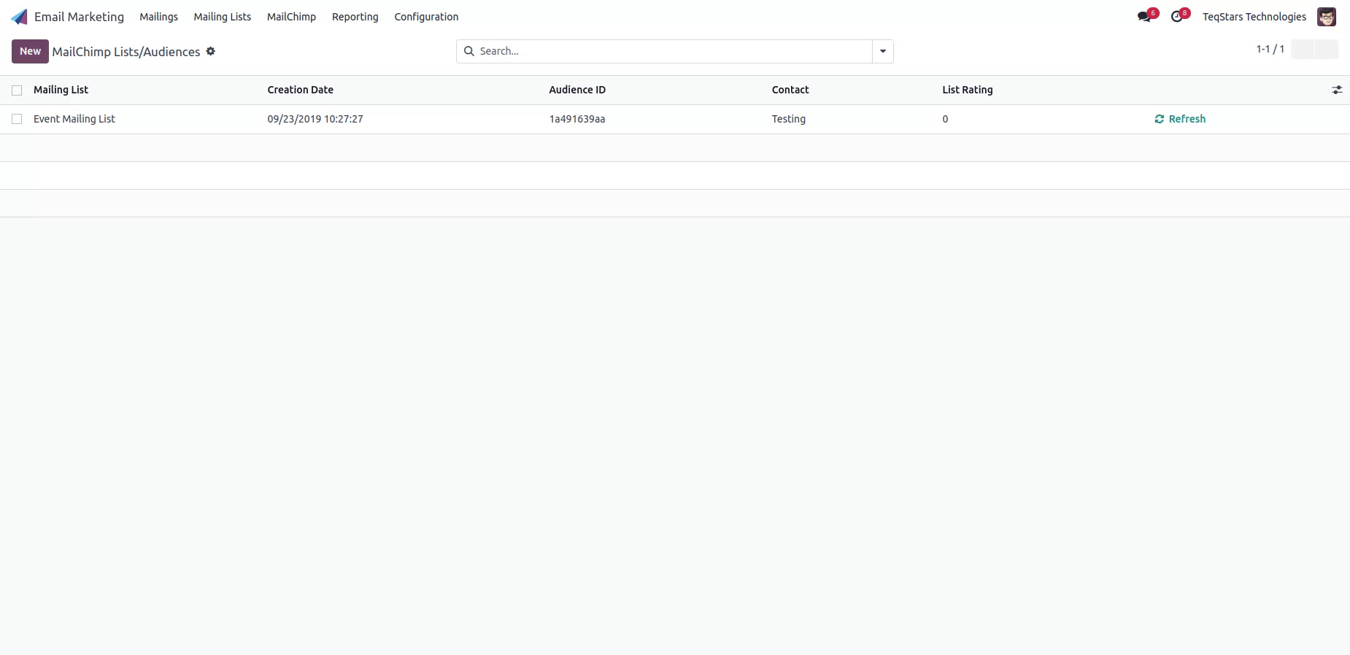Sort by the Mailing List column header
The width and height of the screenshot is (1350, 655).
click(x=61, y=90)
